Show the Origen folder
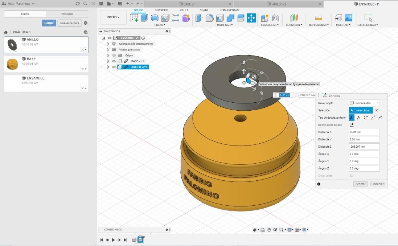398x246 pixels. pyautogui.click(x=114, y=56)
